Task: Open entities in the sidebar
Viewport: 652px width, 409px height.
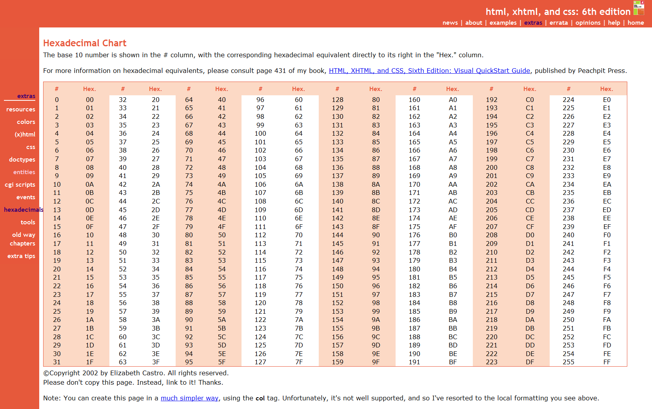Action: click(24, 172)
